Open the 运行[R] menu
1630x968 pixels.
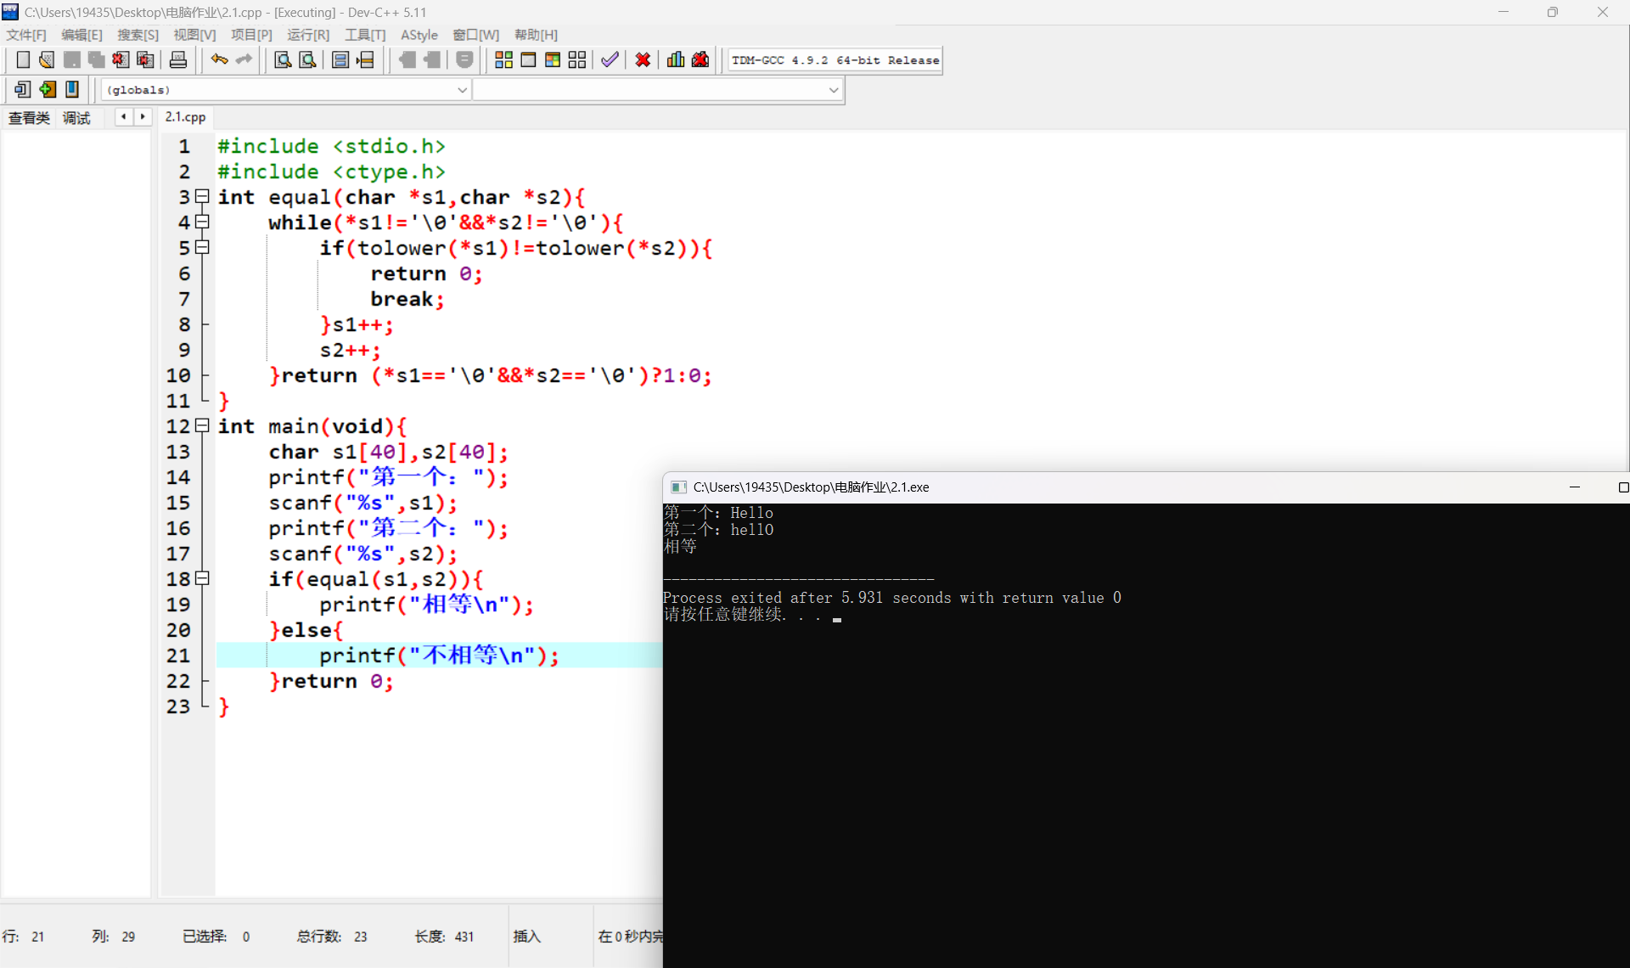(307, 35)
